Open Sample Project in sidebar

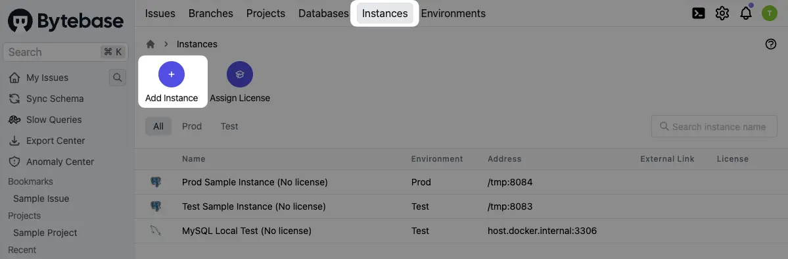pyautogui.click(x=45, y=233)
